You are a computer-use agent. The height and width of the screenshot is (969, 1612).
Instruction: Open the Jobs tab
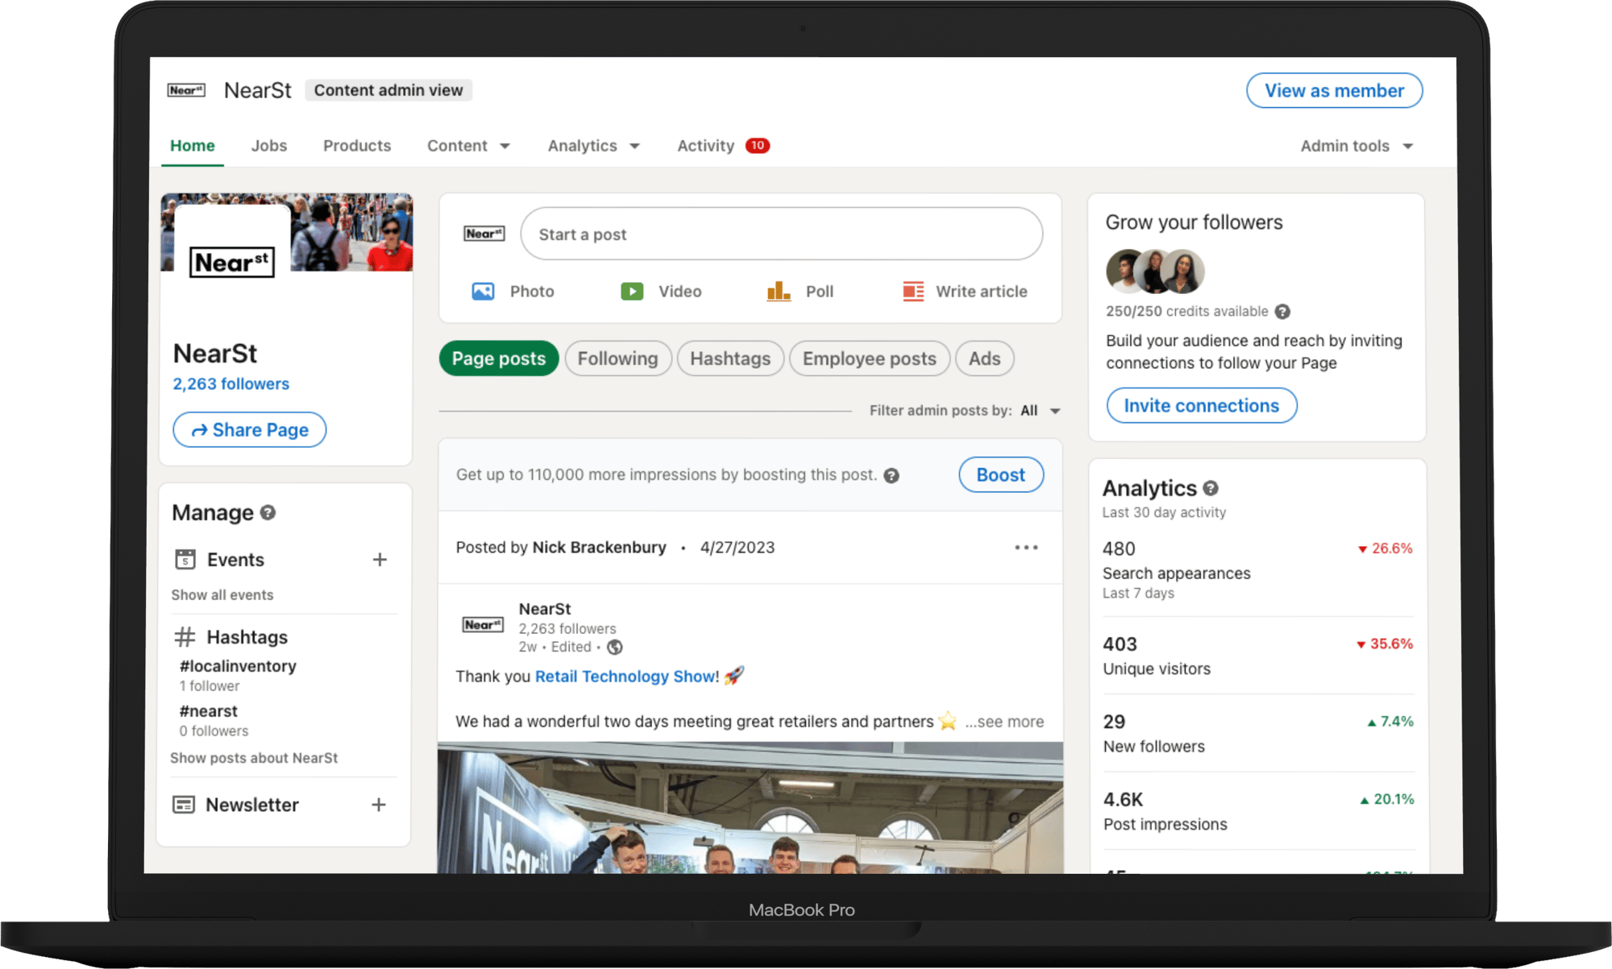tap(269, 146)
